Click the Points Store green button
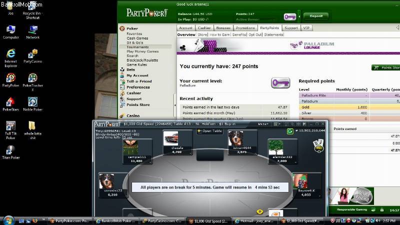 point(385,67)
